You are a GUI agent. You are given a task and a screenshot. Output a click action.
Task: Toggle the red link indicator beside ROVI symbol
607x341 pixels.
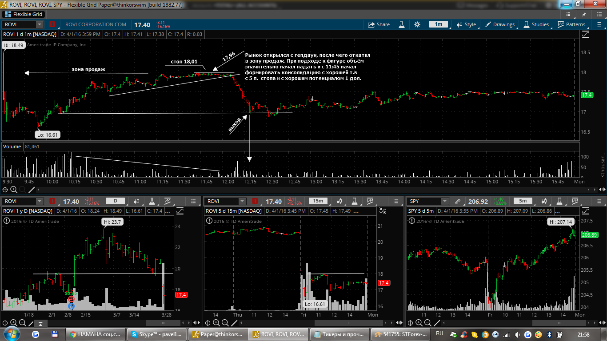pyautogui.click(x=52, y=24)
